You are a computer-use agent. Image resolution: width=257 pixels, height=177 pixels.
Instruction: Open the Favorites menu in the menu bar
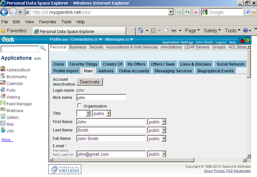(48, 22)
